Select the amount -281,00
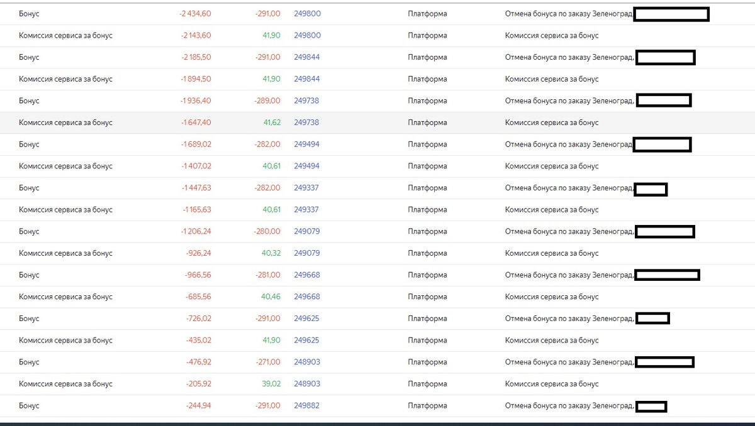This screenshot has height=426, width=755. coord(268,275)
